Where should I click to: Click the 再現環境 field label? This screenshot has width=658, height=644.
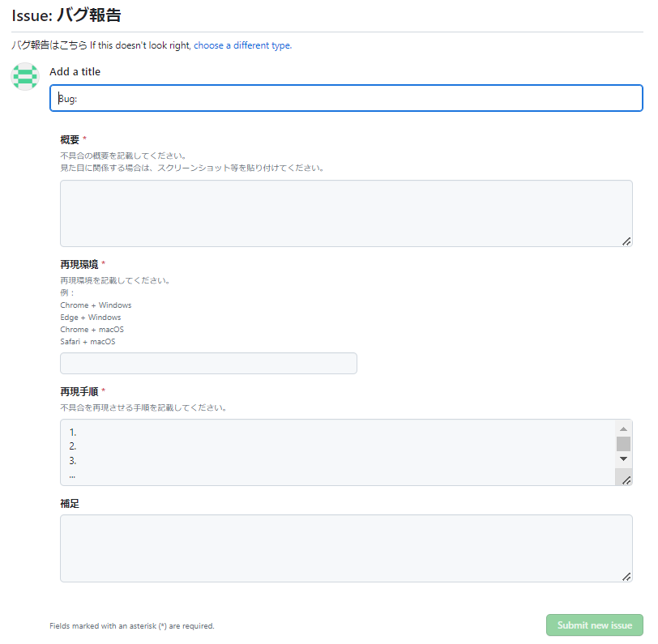pos(79,264)
